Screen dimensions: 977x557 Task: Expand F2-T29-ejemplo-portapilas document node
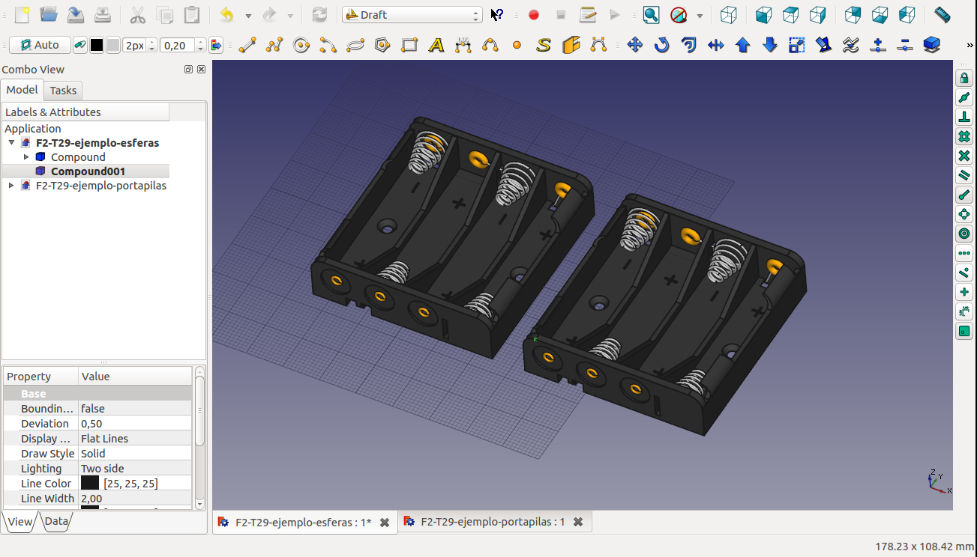pos(11,186)
